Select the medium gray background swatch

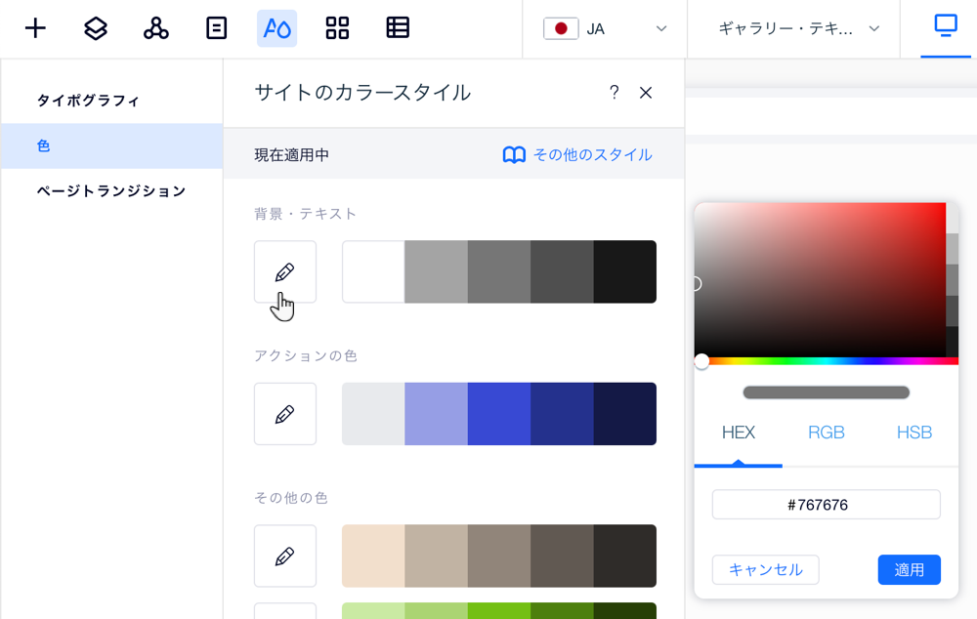point(499,272)
